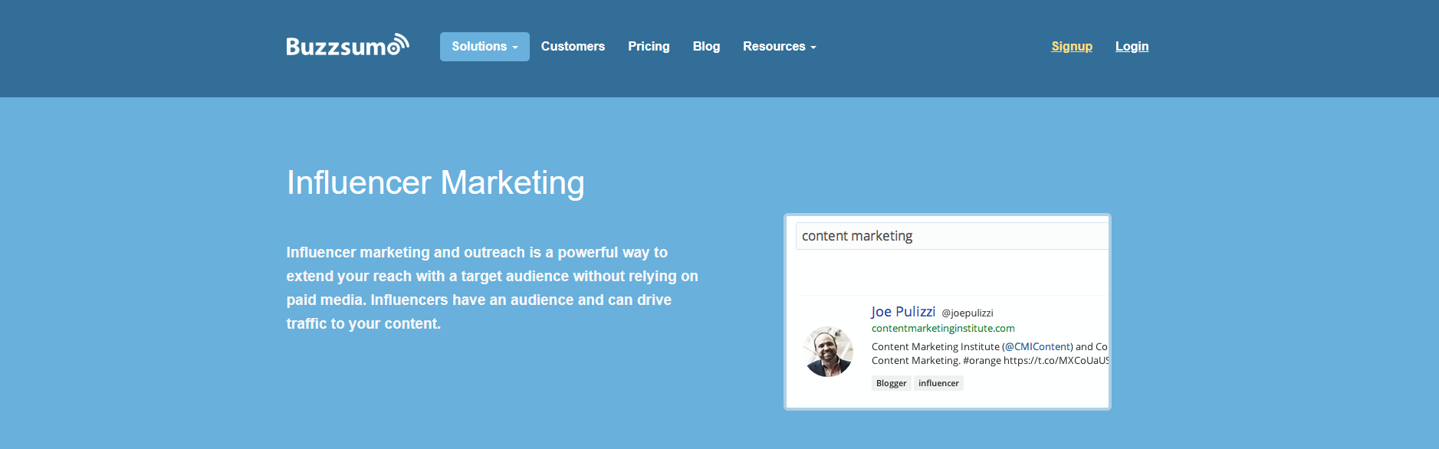Expand the Resources menu
Viewport: 1439px width, 449px height.
pos(779,47)
